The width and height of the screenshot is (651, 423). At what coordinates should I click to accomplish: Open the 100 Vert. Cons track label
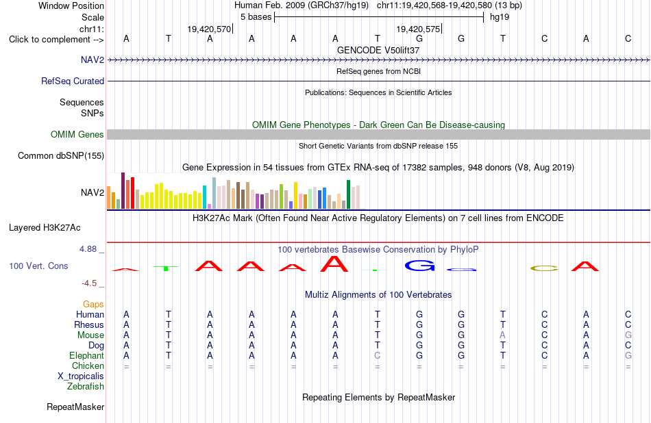(x=38, y=266)
